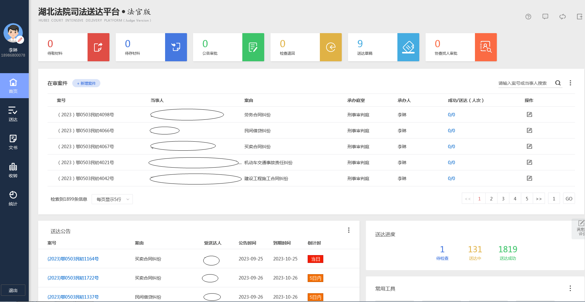Click the pencil icon on the profile avatar
The width and height of the screenshot is (585, 302).
(20, 39)
